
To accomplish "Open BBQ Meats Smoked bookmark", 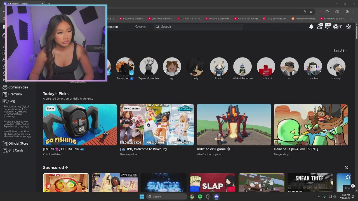I will tap(131, 19).
